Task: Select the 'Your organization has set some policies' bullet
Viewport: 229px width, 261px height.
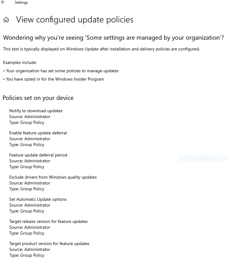Action: point(62,71)
